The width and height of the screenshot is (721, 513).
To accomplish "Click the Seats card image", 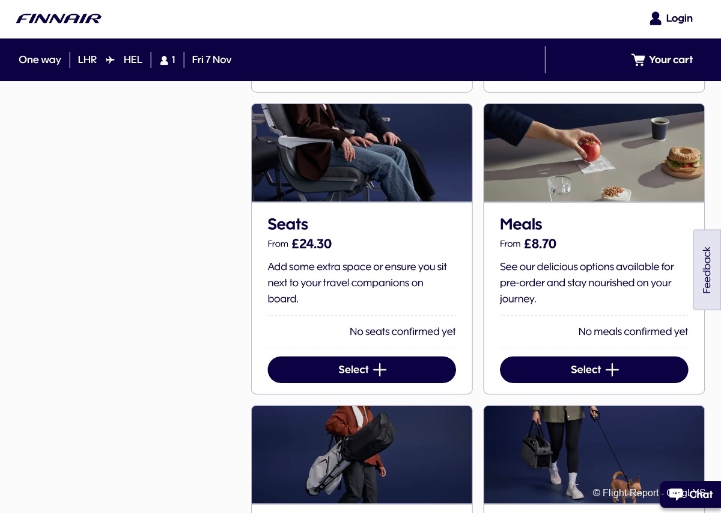I will click(x=362, y=153).
